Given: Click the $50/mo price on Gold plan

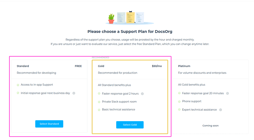Looking at the screenshot, I should point(157,66).
